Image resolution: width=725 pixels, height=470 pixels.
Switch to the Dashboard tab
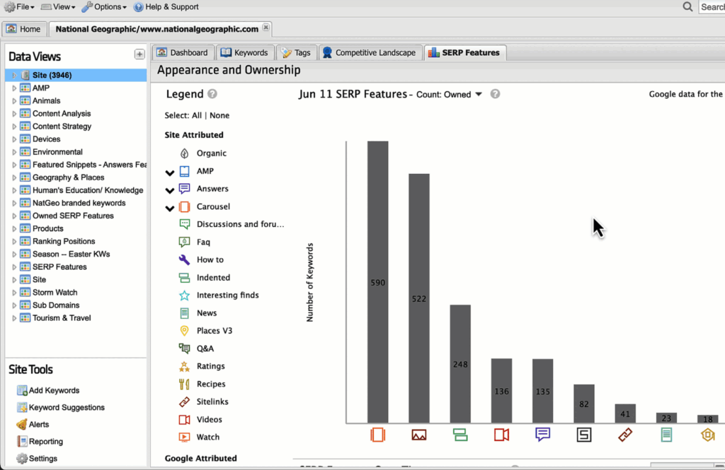point(182,52)
